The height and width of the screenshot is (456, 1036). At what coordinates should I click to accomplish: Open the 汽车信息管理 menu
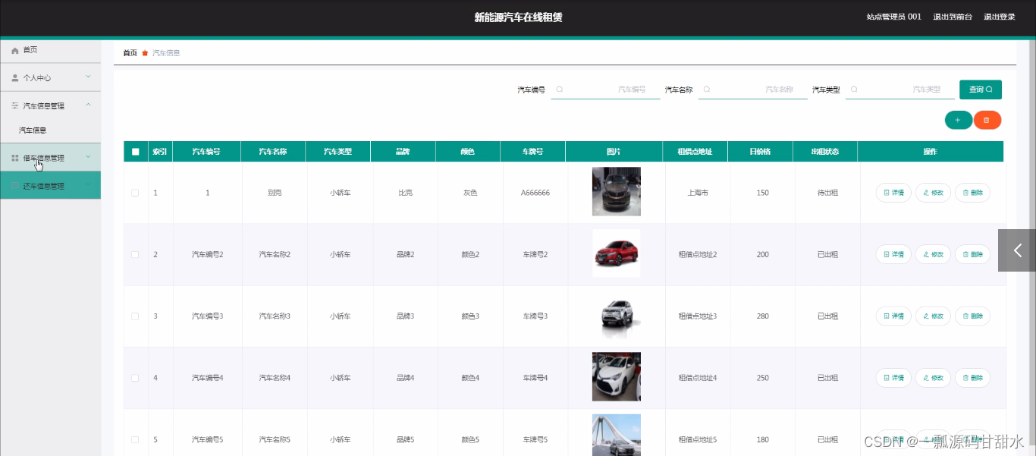pyautogui.click(x=50, y=105)
